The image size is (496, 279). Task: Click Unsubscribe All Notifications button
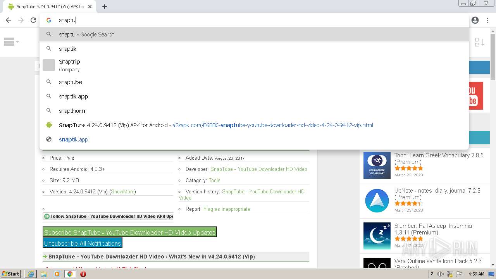tap(83, 243)
